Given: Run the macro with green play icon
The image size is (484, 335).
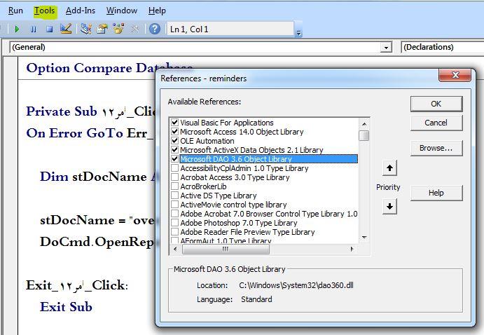Looking at the screenshot, I should (x=17, y=29).
